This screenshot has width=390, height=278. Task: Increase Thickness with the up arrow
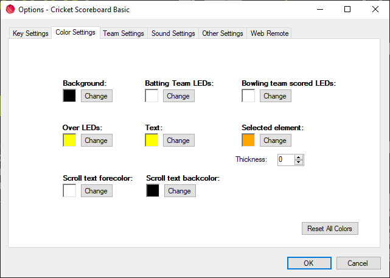point(298,158)
